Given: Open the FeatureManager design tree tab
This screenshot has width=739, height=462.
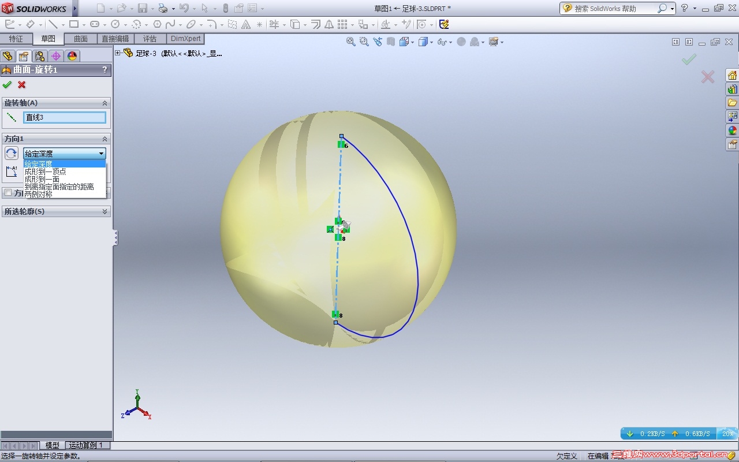Looking at the screenshot, I should click(x=8, y=56).
